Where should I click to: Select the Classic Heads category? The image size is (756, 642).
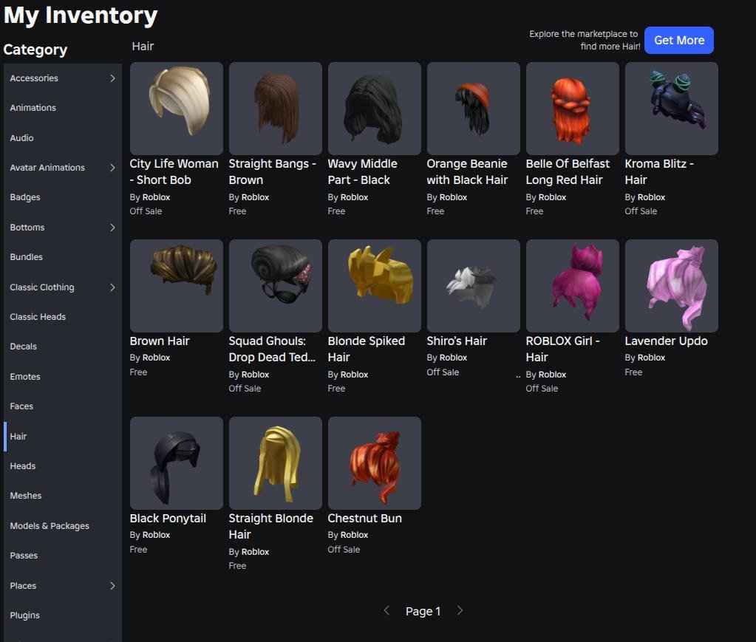pyautogui.click(x=63, y=317)
